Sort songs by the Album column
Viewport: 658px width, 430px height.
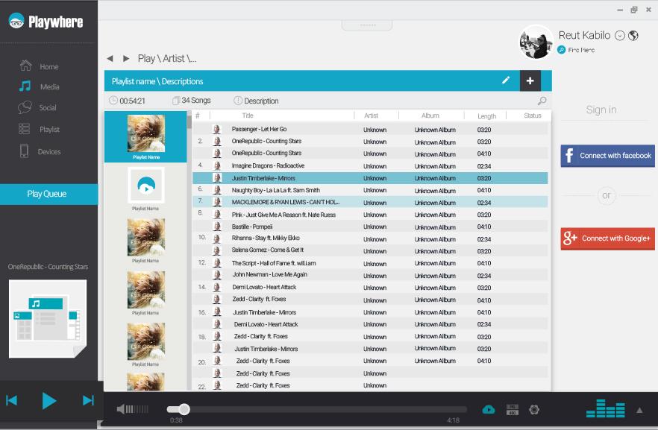(x=430, y=116)
